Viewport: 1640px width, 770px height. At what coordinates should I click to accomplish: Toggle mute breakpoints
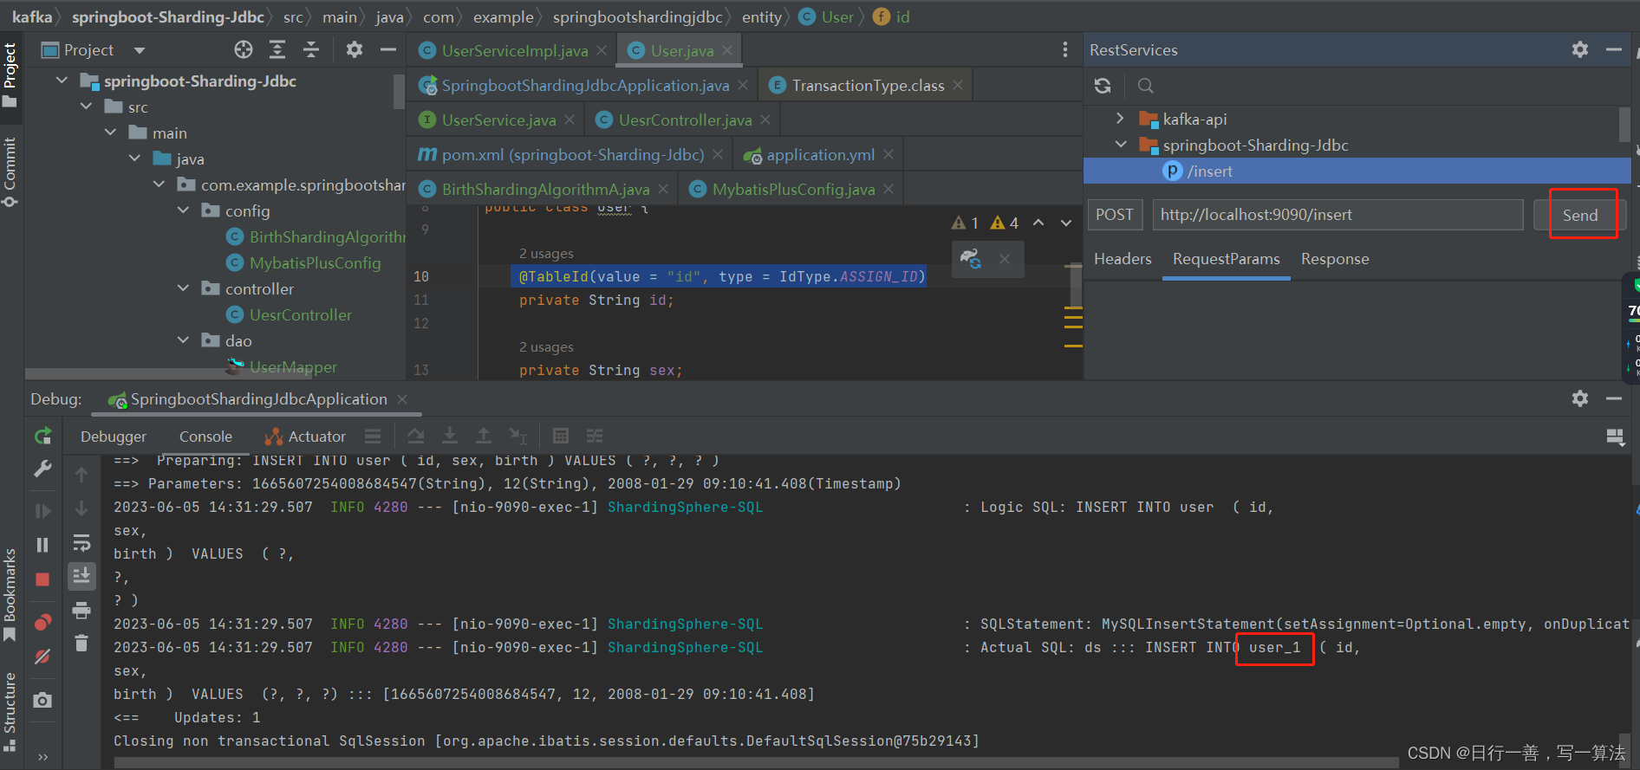click(42, 657)
